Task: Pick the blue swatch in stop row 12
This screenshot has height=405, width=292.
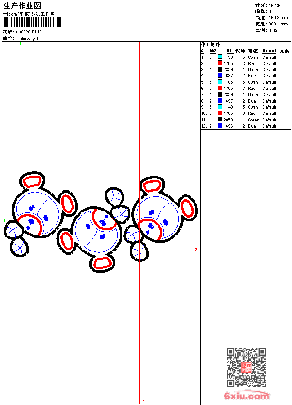Action: 219,126
